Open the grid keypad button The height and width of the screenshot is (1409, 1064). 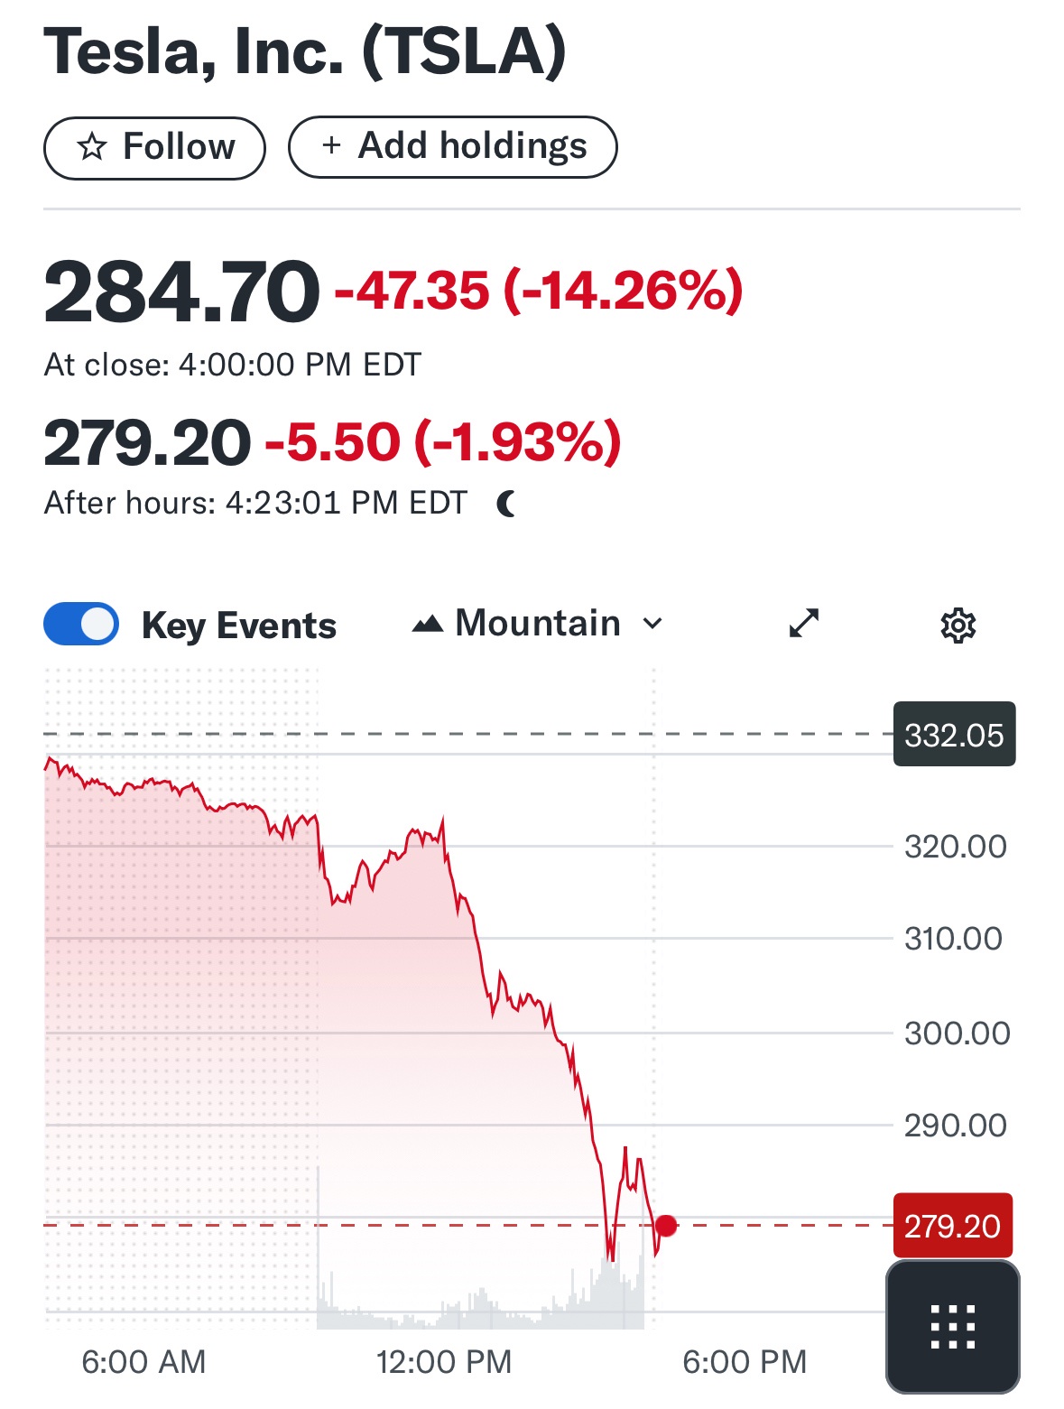tap(953, 1326)
